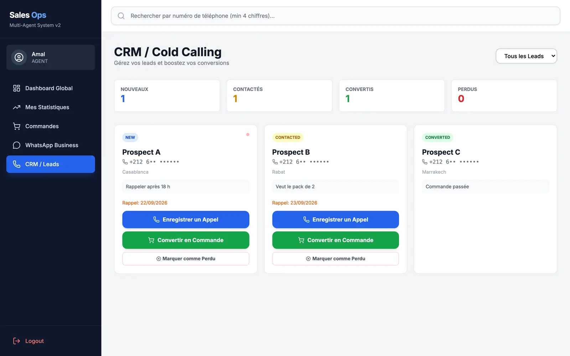Click phone icon in Prospect B Enregistrer button
Viewport: 570px width, 356px height.
tap(306, 220)
